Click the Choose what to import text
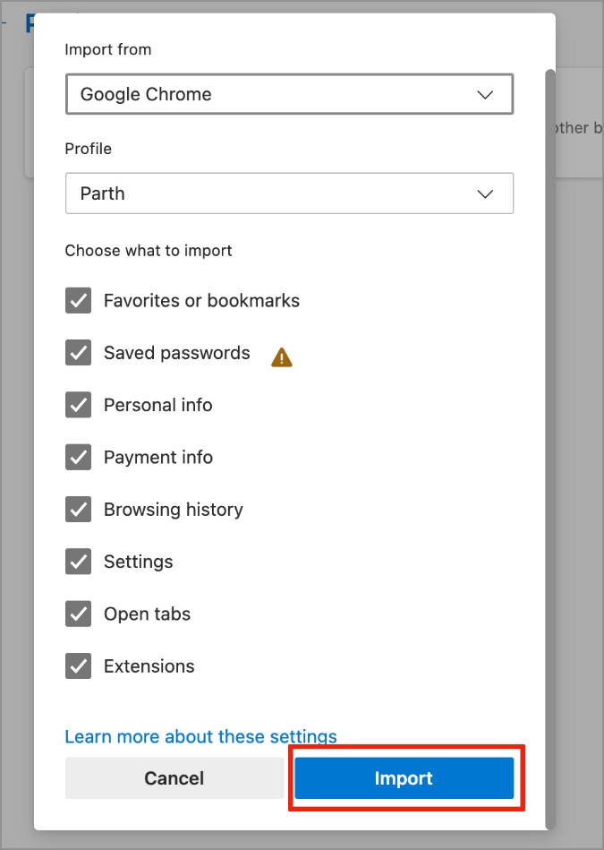This screenshot has width=604, height=850. click(149, 251)
